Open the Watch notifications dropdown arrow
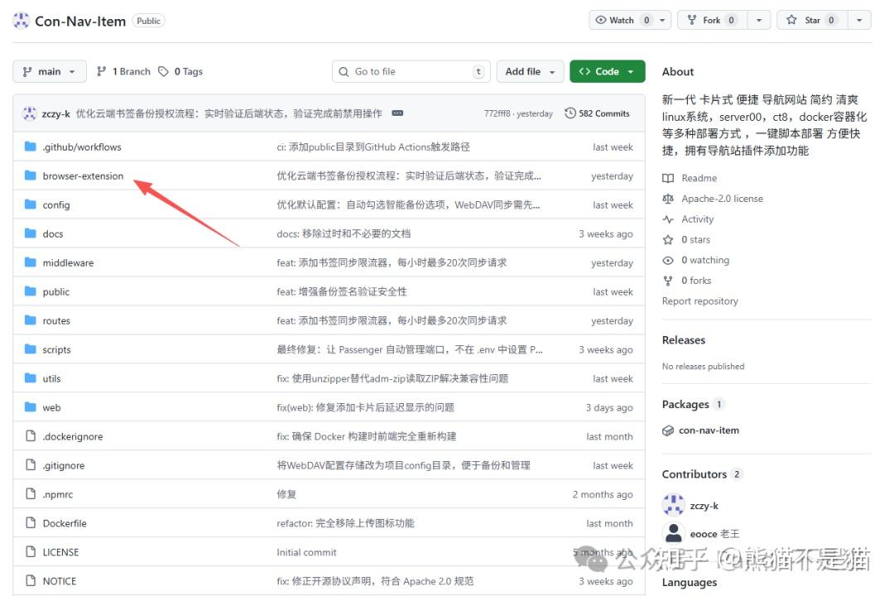Viewport: 894px width, 596px height. pos(663,20)
